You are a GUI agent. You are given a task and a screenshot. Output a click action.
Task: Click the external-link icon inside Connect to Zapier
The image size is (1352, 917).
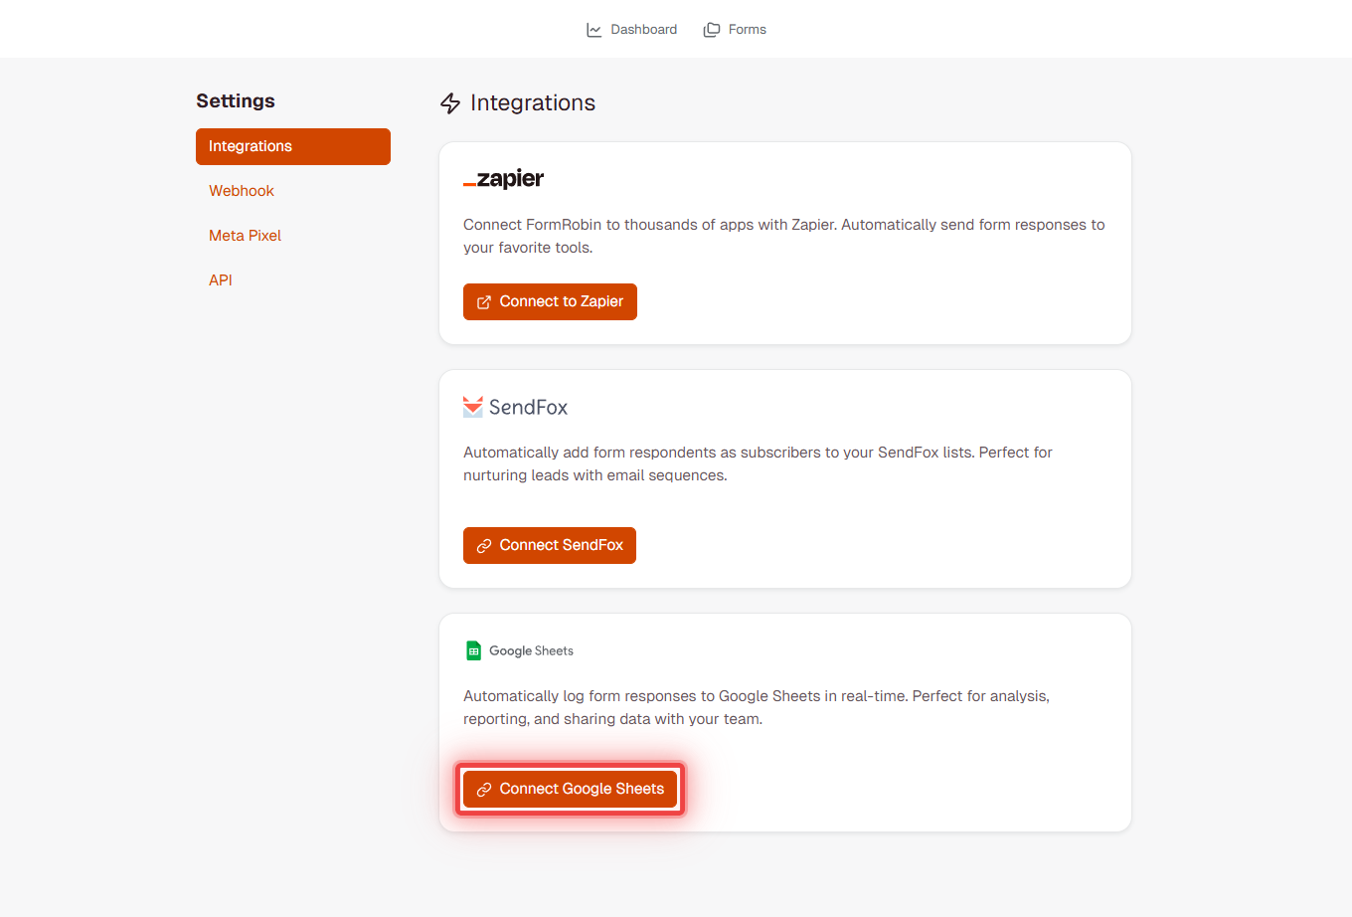pyautogui.click(x=486, y=301)
